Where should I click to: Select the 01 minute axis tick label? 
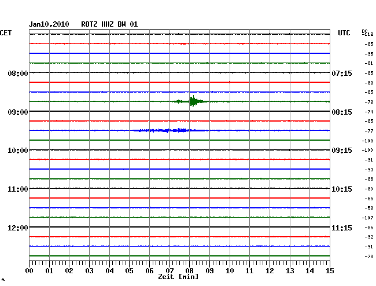[49, 271]
